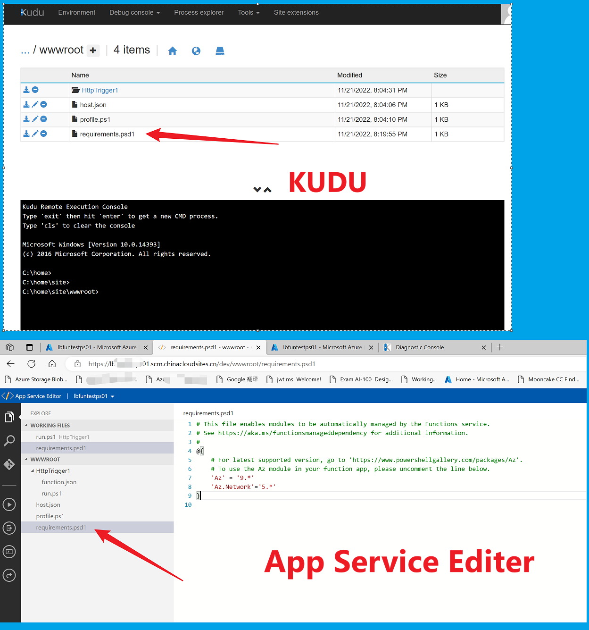Click the globe icon in Kudu breadcrumb
Image resolution: width=589 pixels, height=630 pixels.
(x=196, y=51)
